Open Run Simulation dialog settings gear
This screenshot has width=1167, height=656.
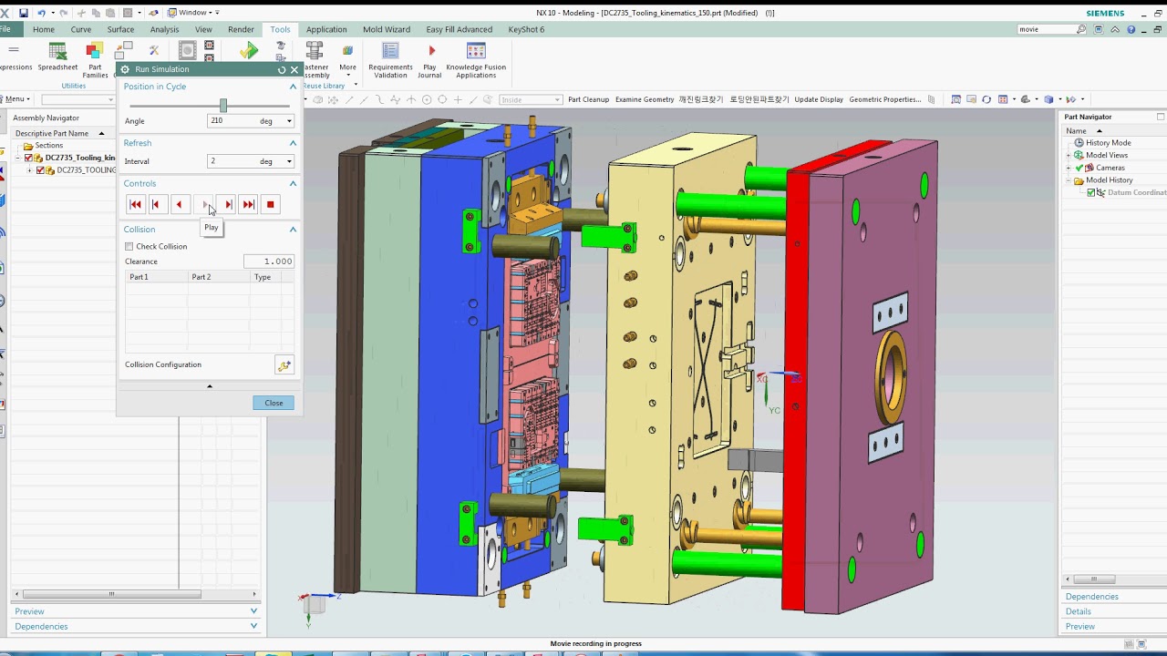coord(126,69)
